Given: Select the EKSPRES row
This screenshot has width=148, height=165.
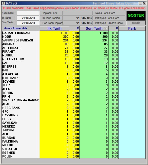Looking at the screenshot, I should [74, 67].
